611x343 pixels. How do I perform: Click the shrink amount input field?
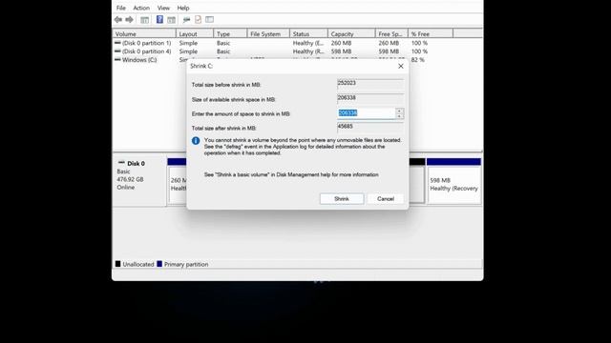(366, 113)
